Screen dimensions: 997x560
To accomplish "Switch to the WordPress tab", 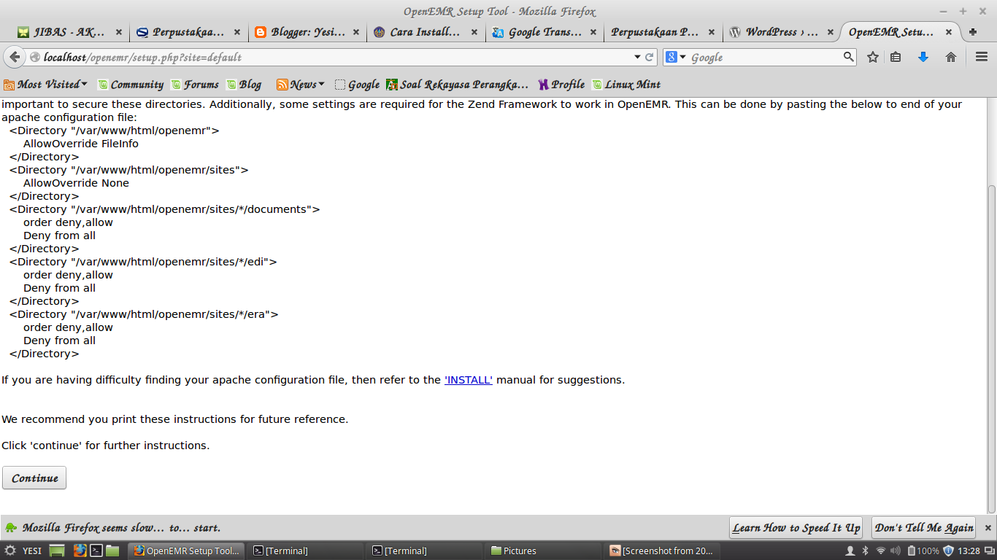I will [781, 32].
